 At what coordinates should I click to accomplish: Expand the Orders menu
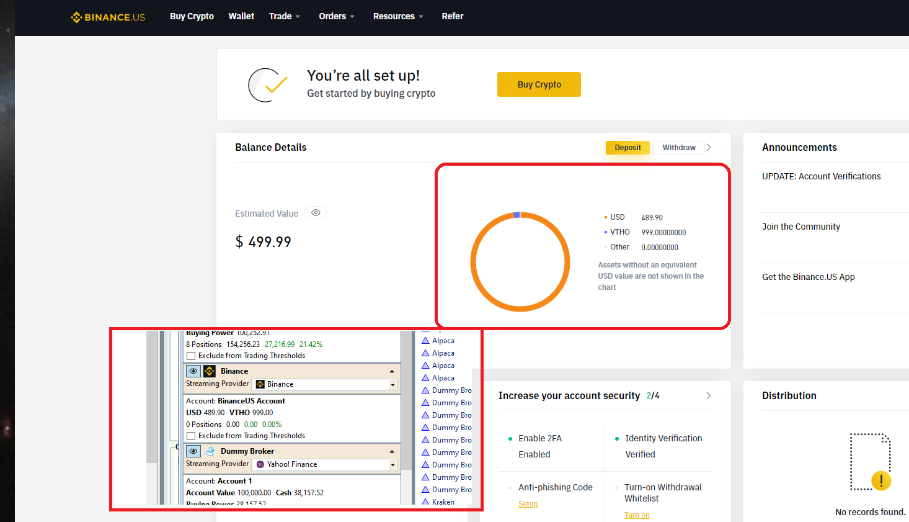pyautogui.click(x=337, y=16)
